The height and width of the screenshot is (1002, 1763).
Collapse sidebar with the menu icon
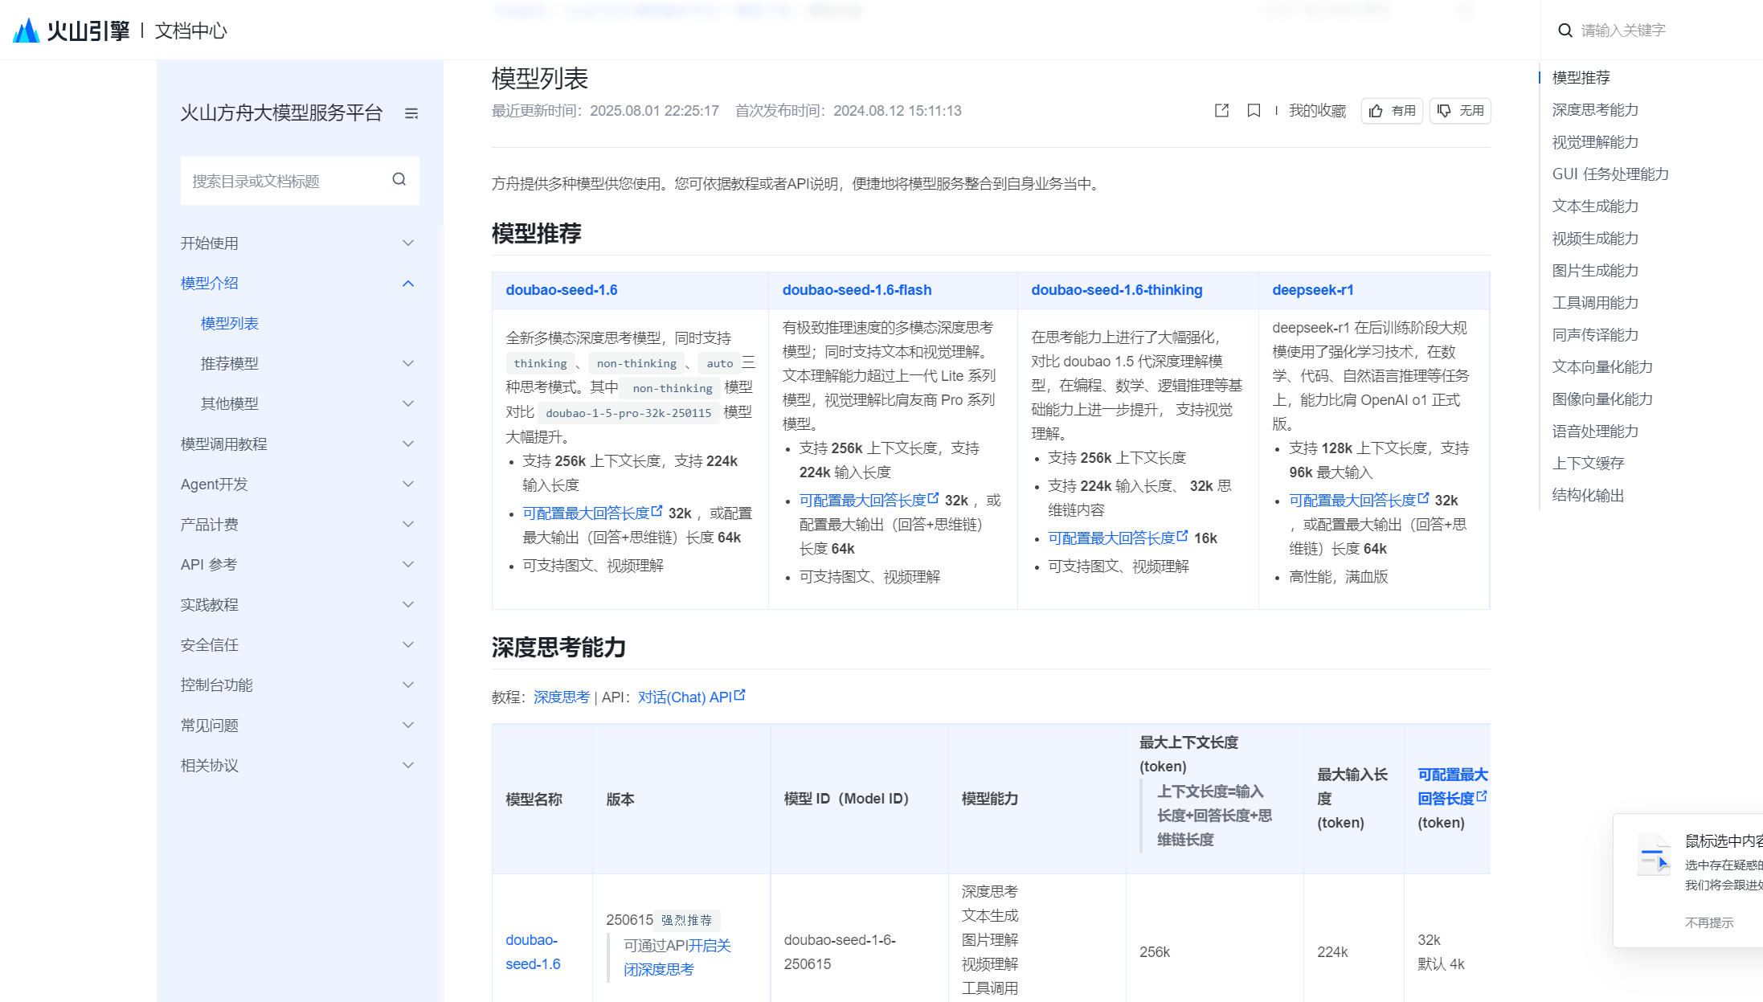tap(411, 113)
